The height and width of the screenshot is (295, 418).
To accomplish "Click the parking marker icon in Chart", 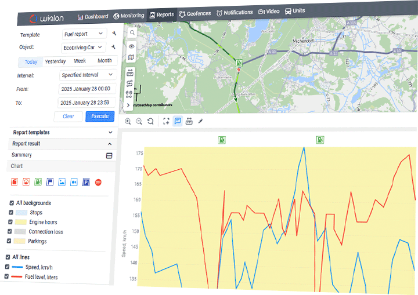I will [x=86, y=183].
